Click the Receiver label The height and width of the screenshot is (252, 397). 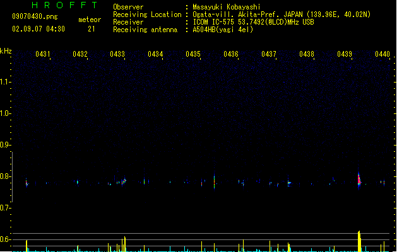point(128,22)
